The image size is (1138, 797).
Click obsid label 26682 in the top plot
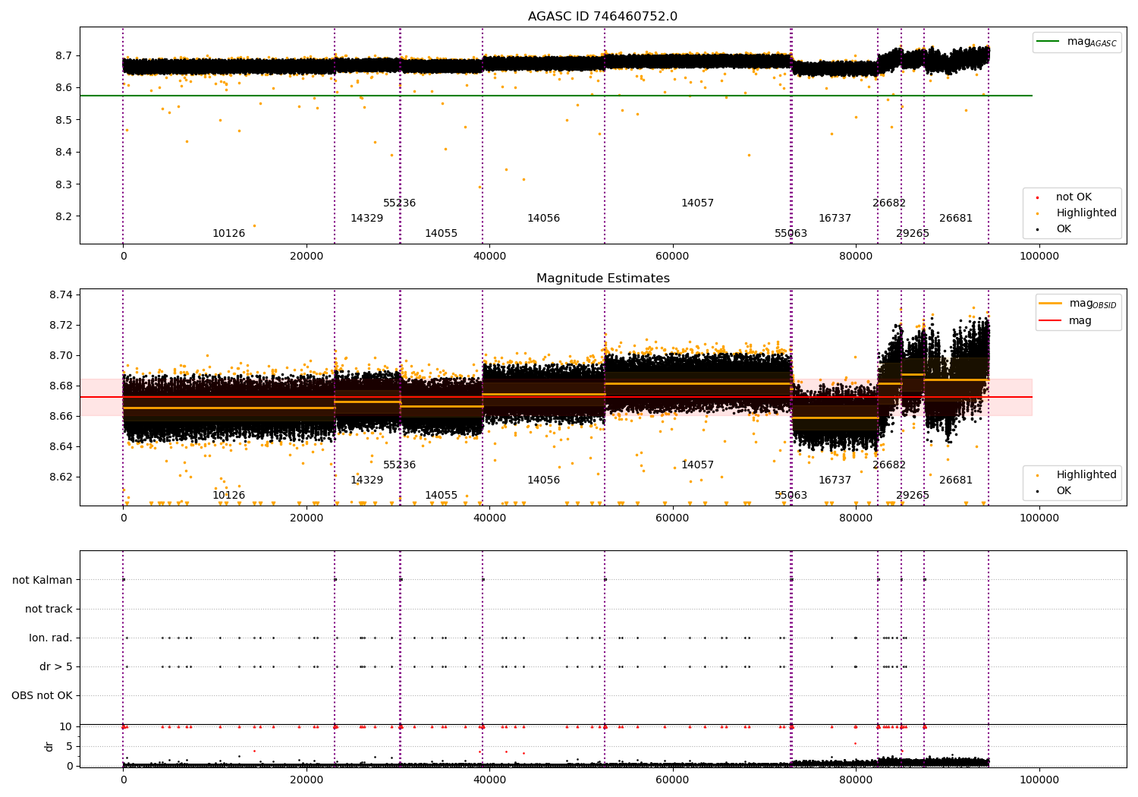click(x=889, y=203)
